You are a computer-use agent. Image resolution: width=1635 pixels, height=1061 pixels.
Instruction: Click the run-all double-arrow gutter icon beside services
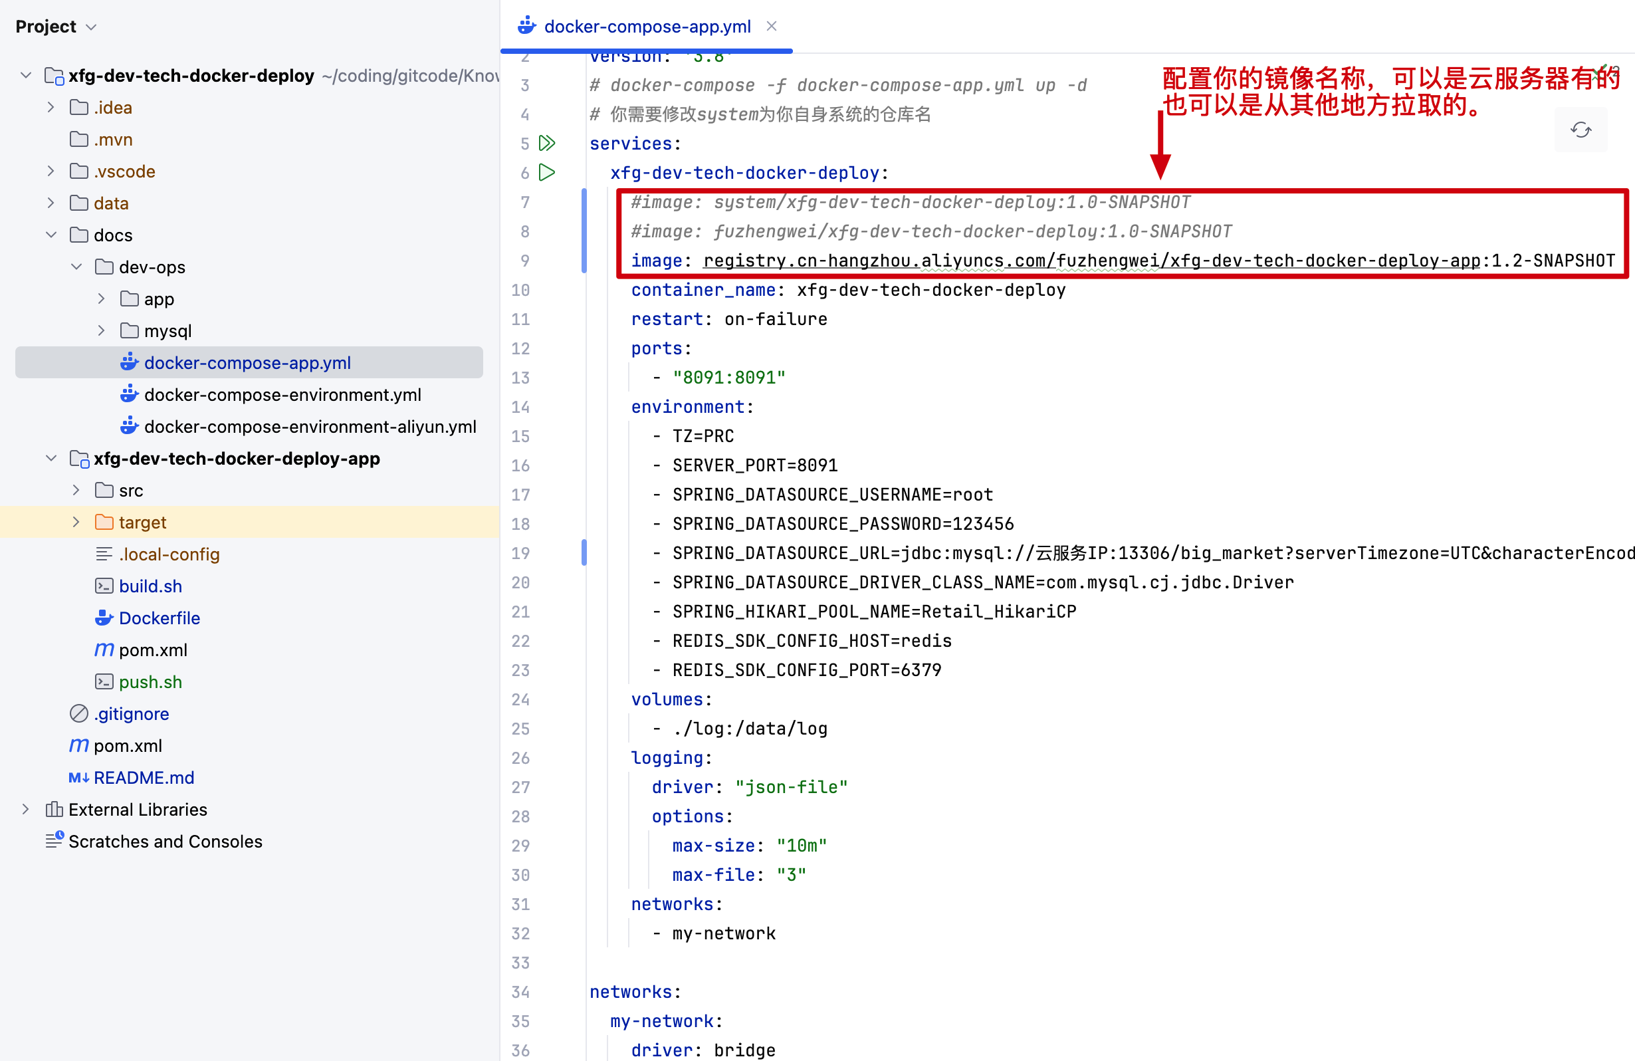pyautogui.click(x=547, y=143)
